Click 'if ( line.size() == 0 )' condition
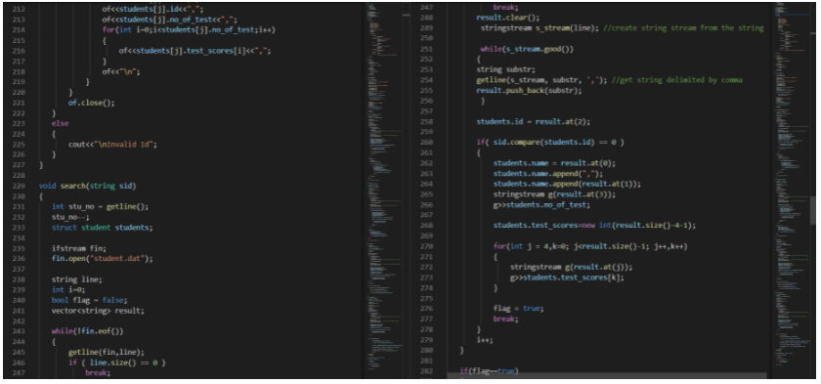The height and width of the screenshot is (384, 821). click(x=116, y=363)
